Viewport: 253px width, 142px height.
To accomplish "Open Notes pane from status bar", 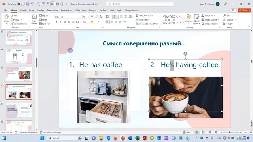I will (x=187, y=133).
